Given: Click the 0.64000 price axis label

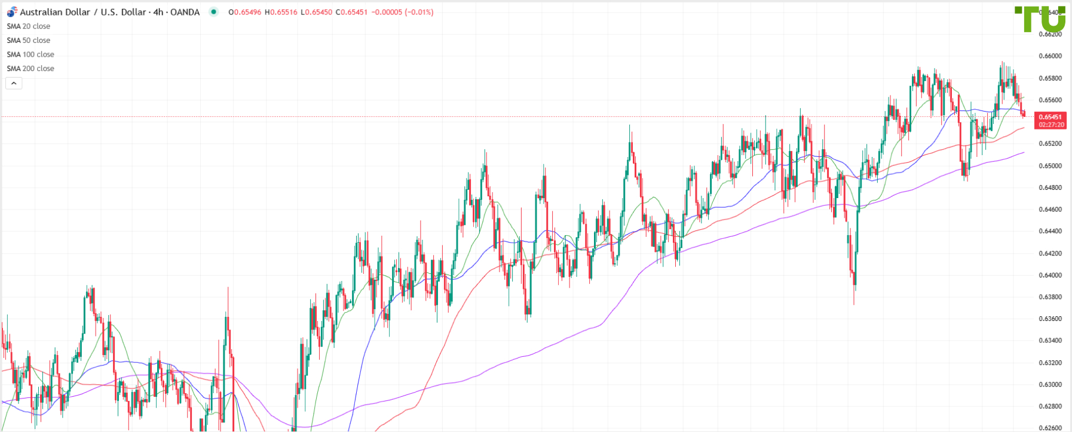Looking at the screenshot, I should pos(1050,275).
